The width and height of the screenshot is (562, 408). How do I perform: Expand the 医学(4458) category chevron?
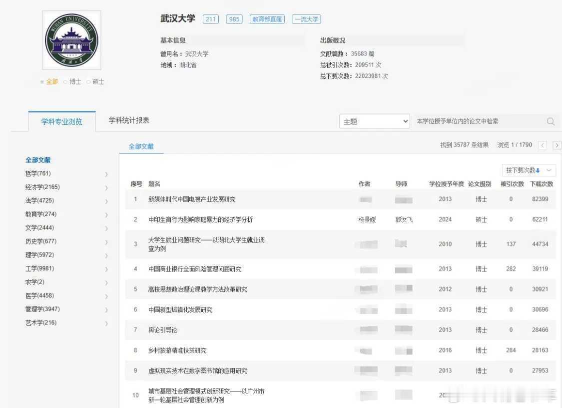106,296
